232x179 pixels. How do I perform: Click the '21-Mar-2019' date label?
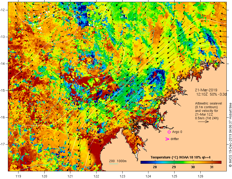206,90
